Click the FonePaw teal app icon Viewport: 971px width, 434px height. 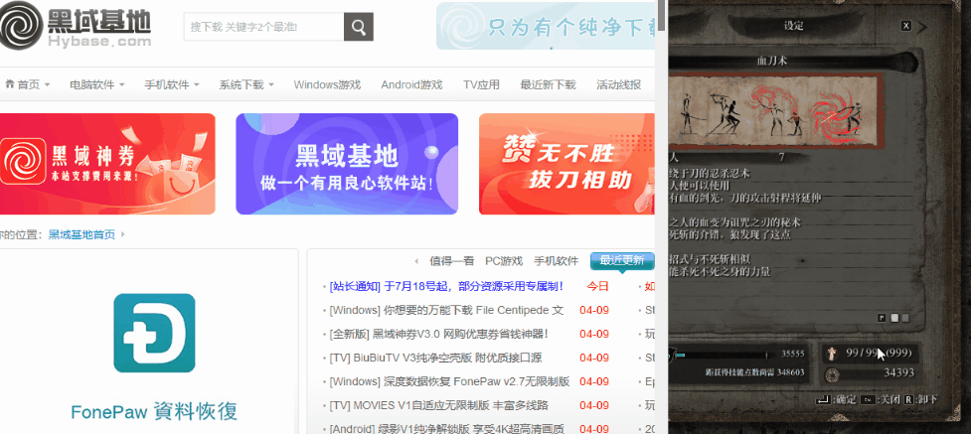click(154, 333)
